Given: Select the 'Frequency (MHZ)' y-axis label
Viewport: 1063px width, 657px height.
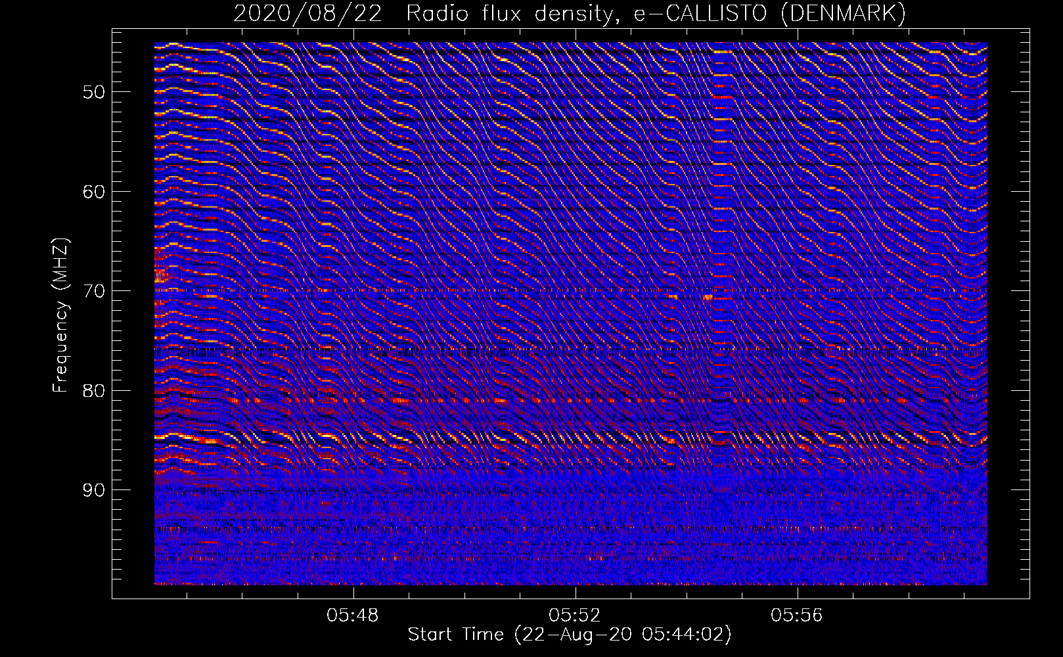Looking at the screenshot, I should (60, 315).
